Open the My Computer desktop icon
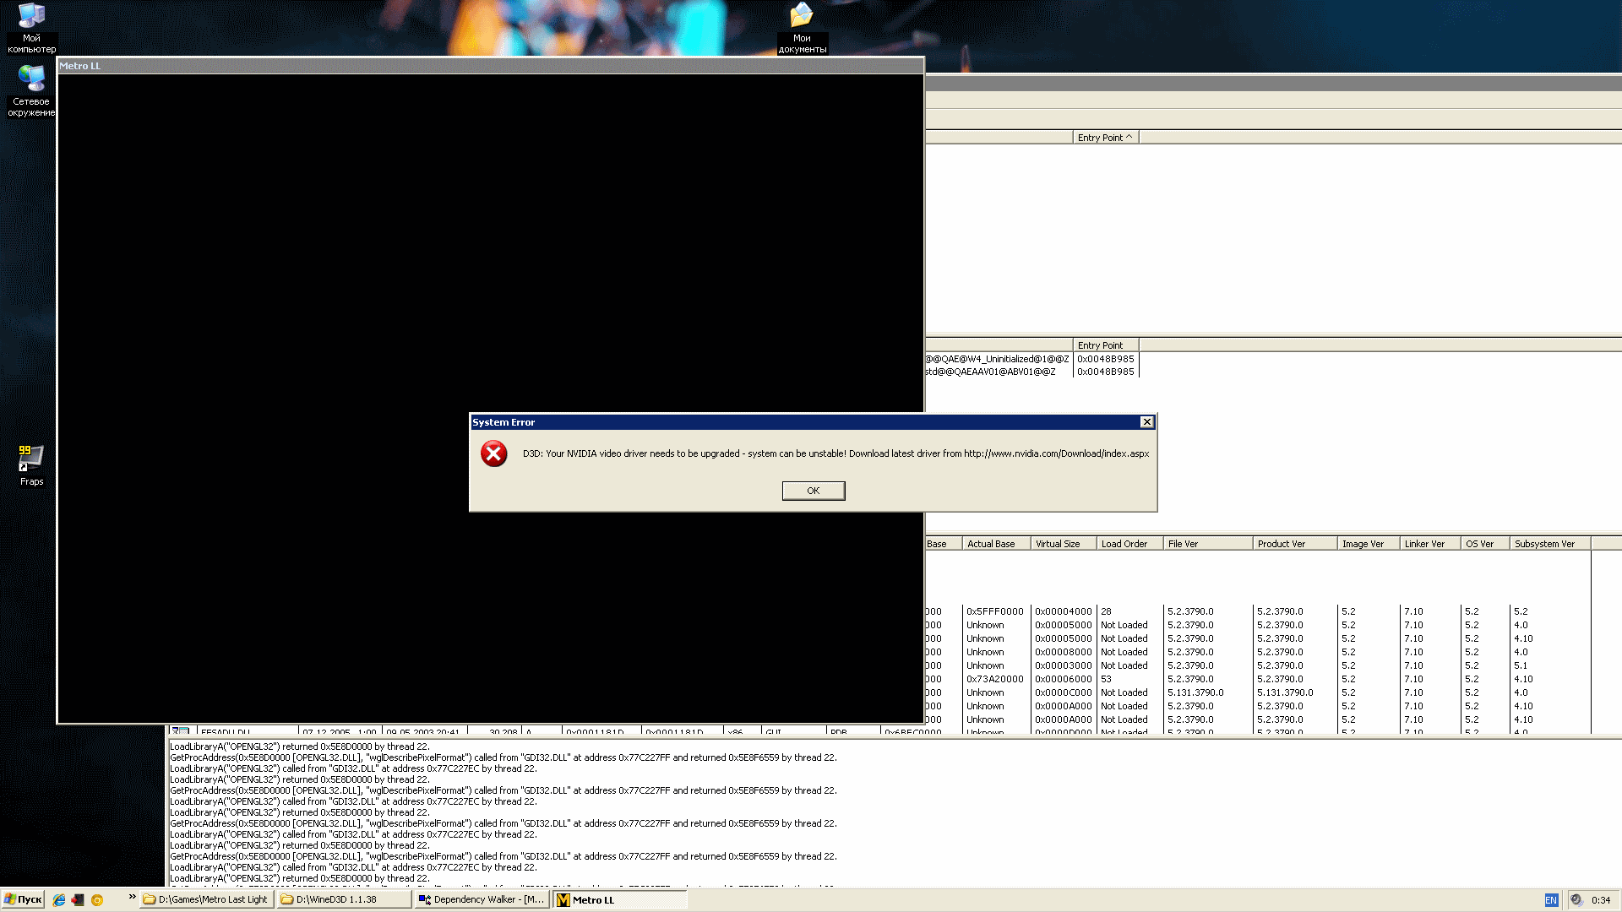 pos(31,28)
